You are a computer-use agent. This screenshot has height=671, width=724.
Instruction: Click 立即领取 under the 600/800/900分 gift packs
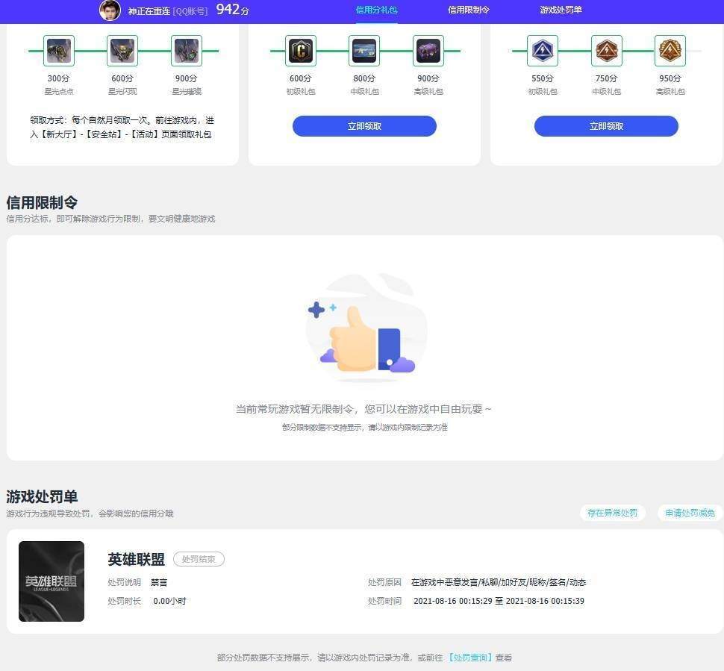364,126
